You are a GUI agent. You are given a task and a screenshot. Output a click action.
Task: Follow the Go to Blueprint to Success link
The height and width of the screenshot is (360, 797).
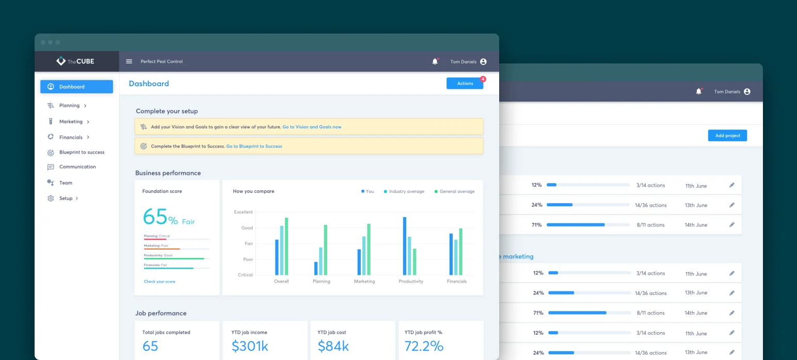click(254, 146)
